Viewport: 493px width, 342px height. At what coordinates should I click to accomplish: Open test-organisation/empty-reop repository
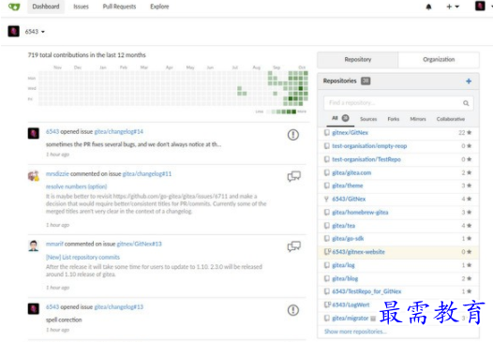point(369,146)
